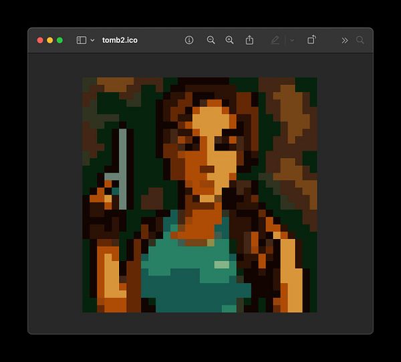Expand the sidebar view options chevron
This screenshot has height=362, width=401.
(93, 40)
